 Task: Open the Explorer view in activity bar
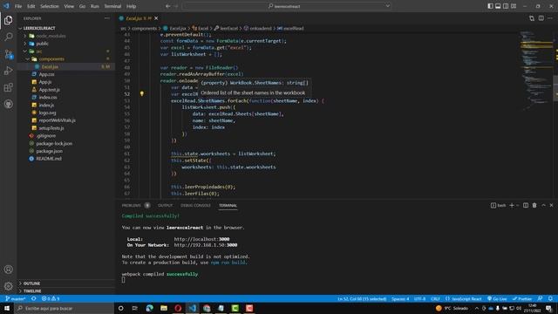8,20
